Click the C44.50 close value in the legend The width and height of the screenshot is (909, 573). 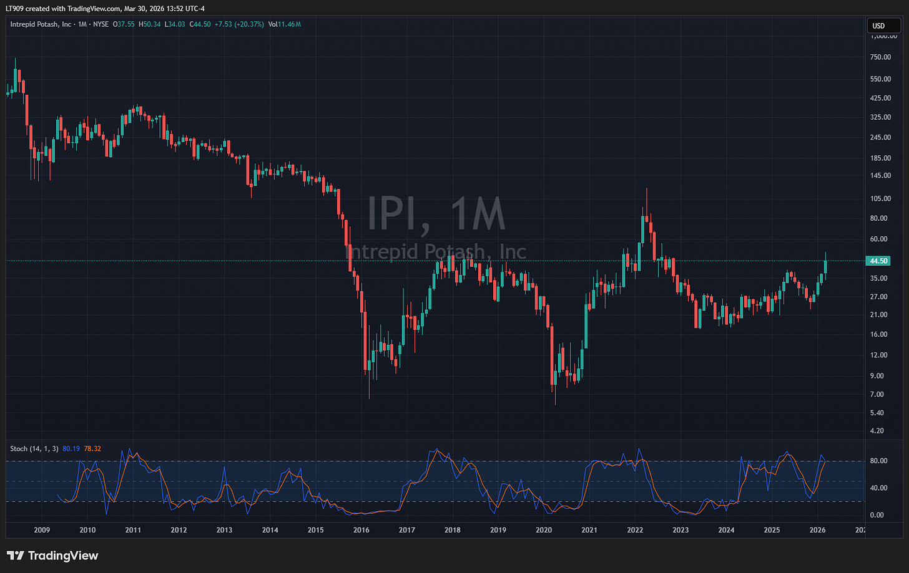tap(201, 24)
